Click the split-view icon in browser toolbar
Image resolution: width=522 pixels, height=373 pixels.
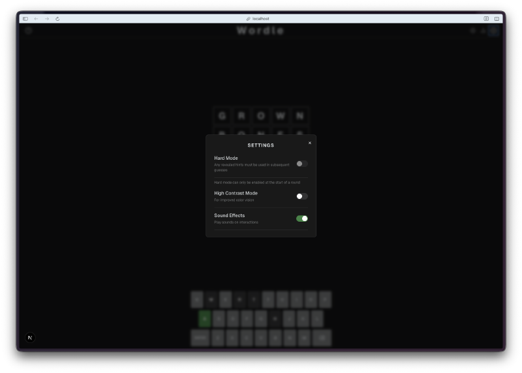tap(497, 19)
